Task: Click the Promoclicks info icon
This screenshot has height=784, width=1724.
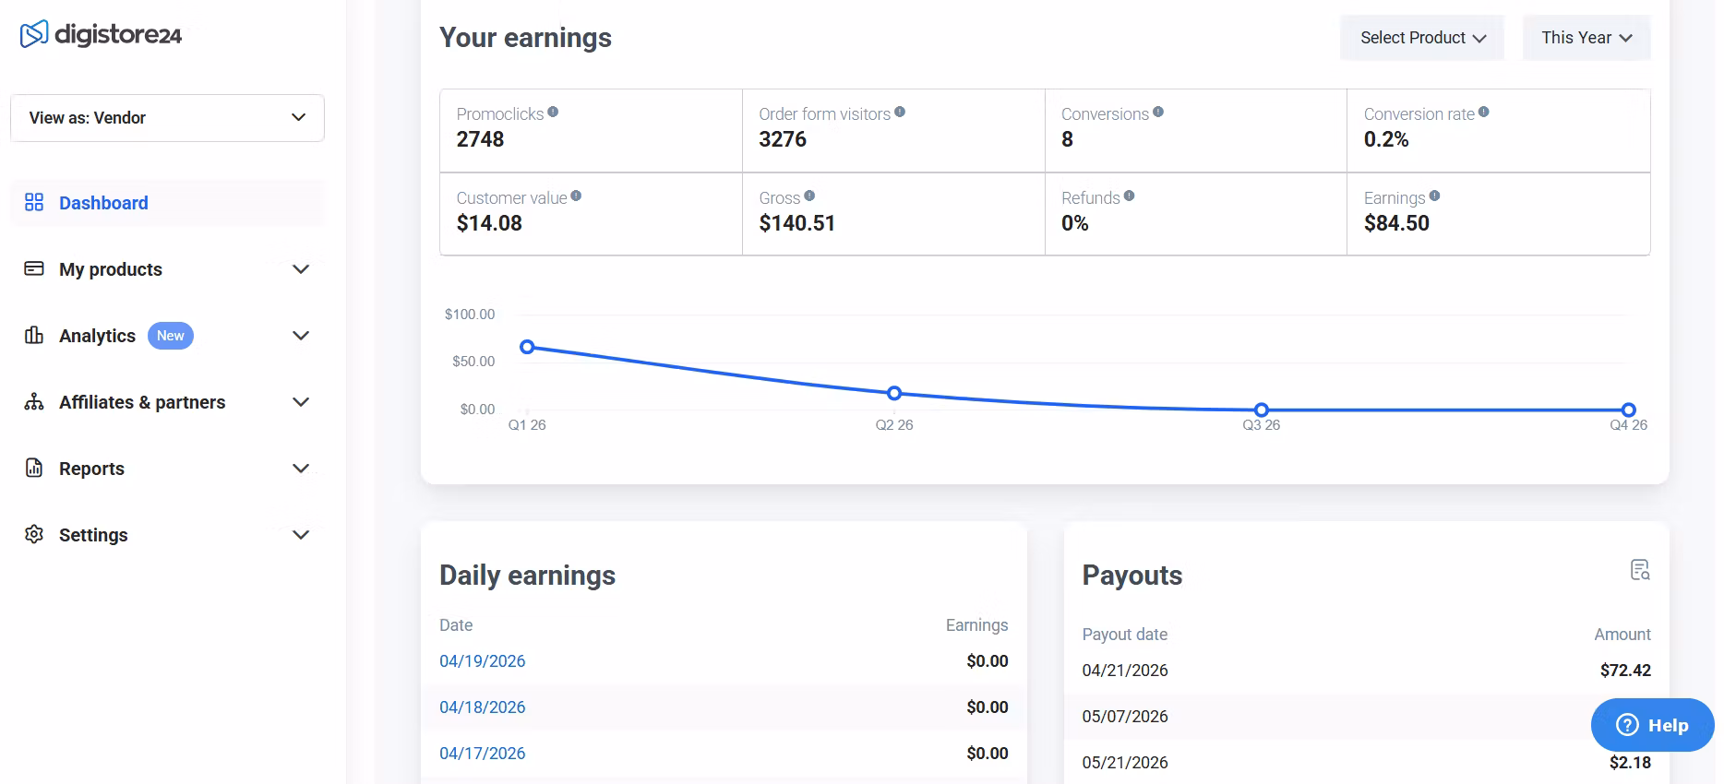Action: point(553,112)
